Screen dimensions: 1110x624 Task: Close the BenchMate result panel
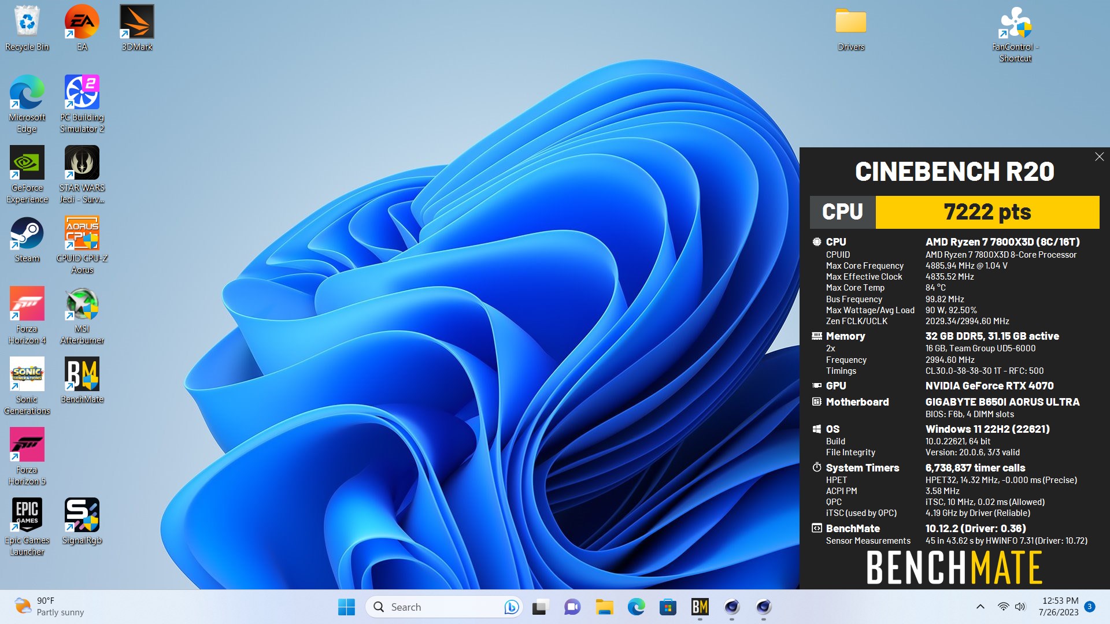point(1099,157)
